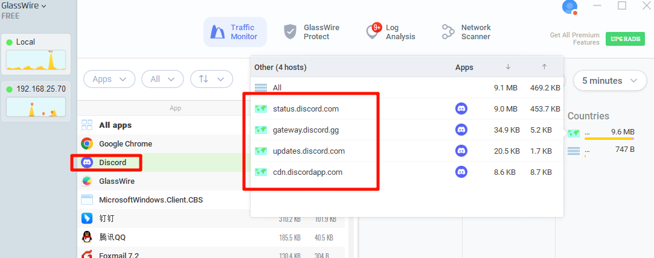The image size is (654, 258).
Task: Sort hosts by upload arrow column
Action: point(544,67)
